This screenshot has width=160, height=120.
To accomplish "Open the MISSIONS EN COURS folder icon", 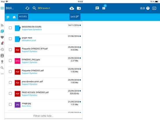I will [x=18, y=28].
